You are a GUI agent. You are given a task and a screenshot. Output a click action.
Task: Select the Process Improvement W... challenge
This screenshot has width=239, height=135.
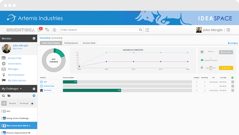tap(19, 133)
